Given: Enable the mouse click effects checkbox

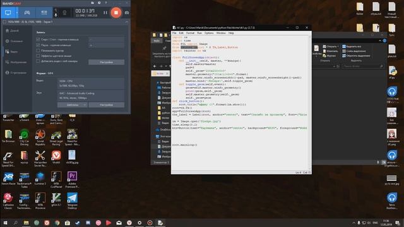Looking at the screenshot, I should pos(38,56).
